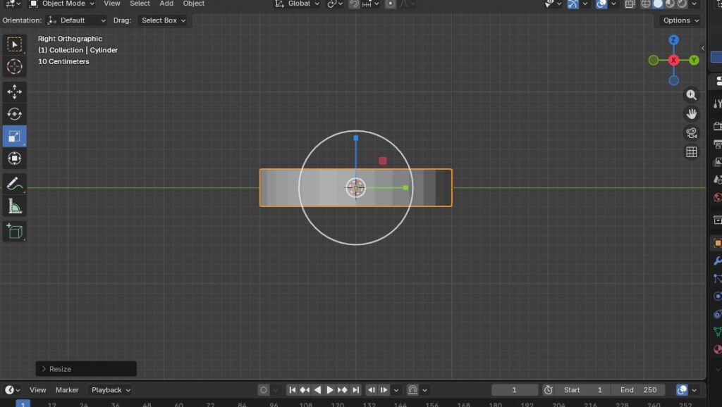Open the Object properties orange square tab

(x=717, y=243)
